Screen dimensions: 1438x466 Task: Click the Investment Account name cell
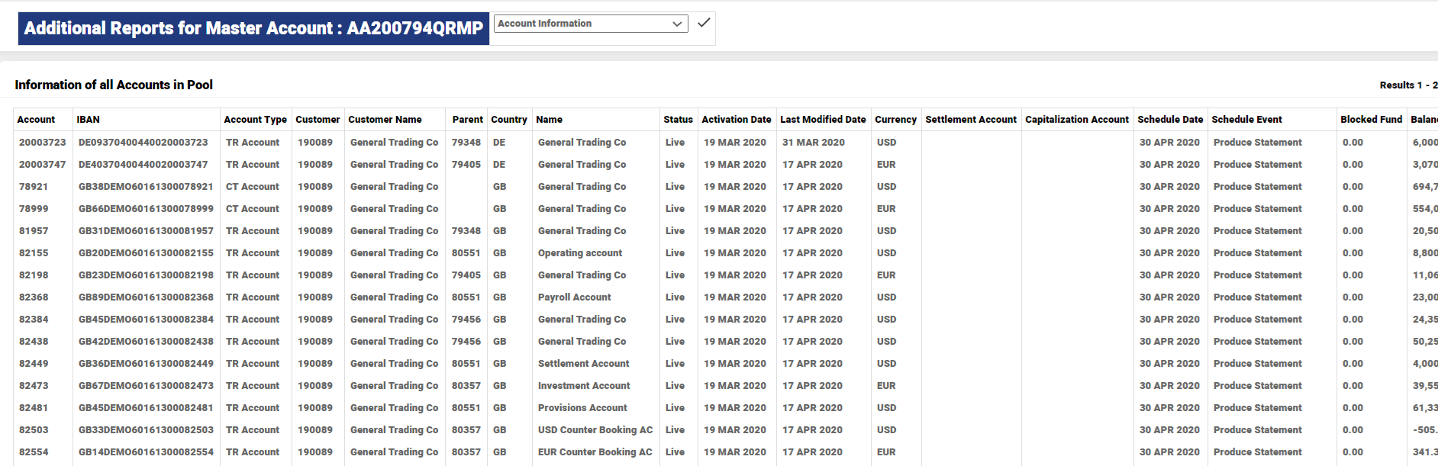coord(584,386)
